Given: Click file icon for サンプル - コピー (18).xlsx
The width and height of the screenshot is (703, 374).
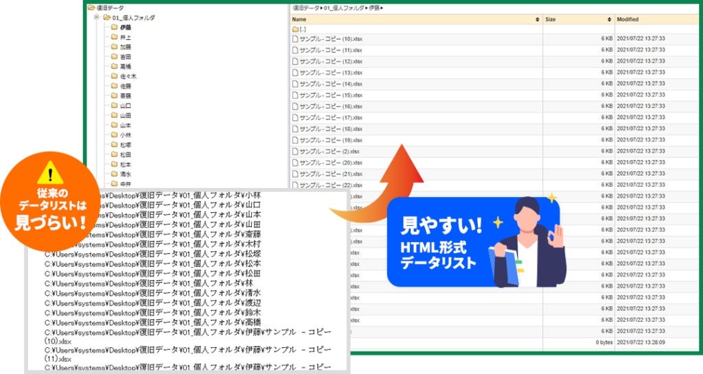Looking at the screenshot, I should 295,129.
